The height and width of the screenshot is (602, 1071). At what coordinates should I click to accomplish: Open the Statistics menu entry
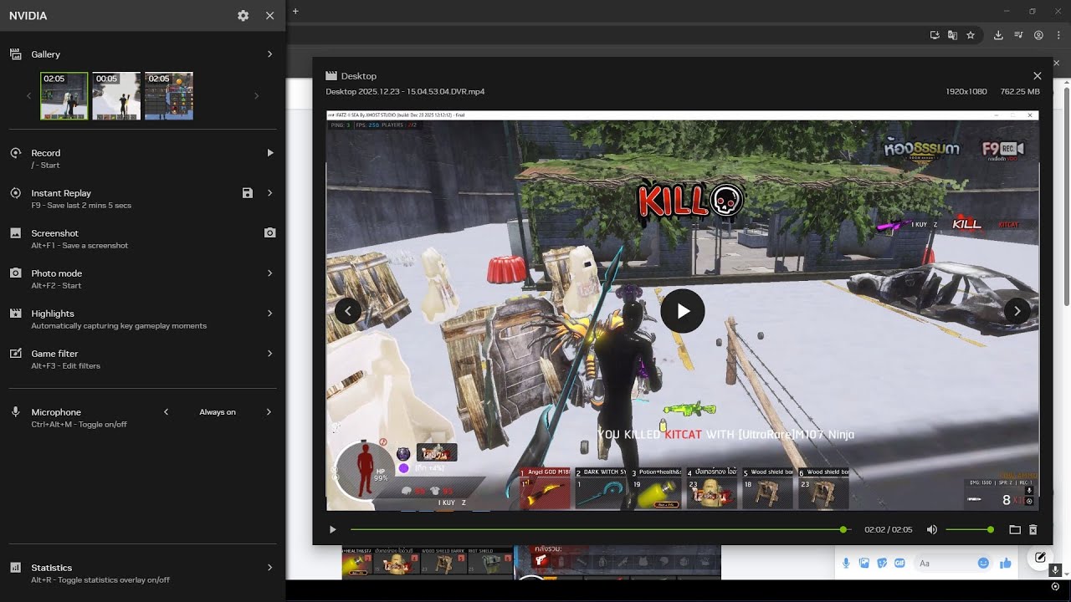pyautogui.click(x=142, y=573)
